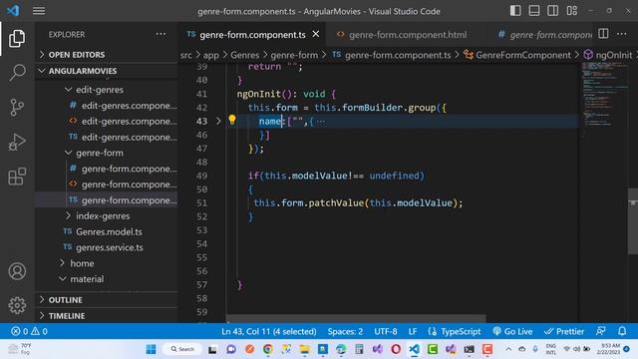Change indentation via Spaces: 2
Screen dimensions: 638x359
(345, 331)
